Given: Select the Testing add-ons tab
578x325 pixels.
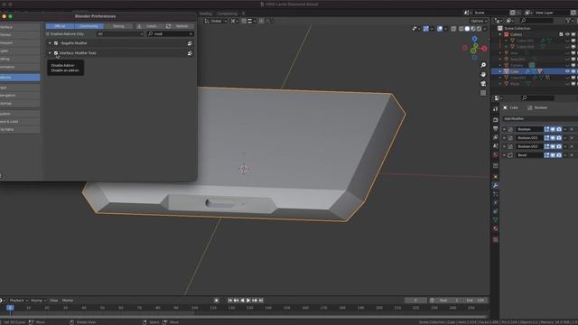Looking at the screenshot, I should click(x=118, y=26).
